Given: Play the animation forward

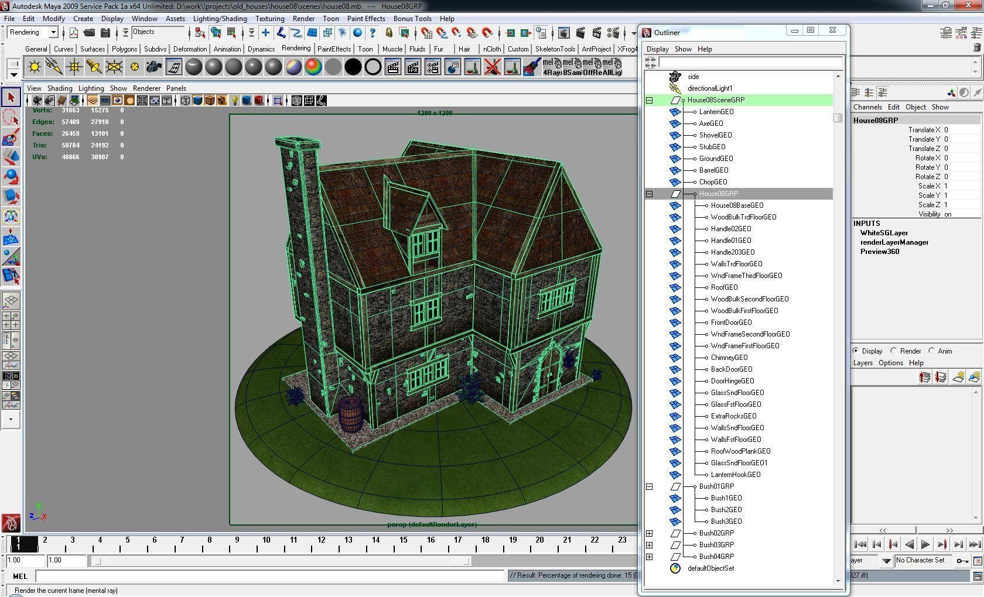Looking at the screenshot, I should point(925,544).
